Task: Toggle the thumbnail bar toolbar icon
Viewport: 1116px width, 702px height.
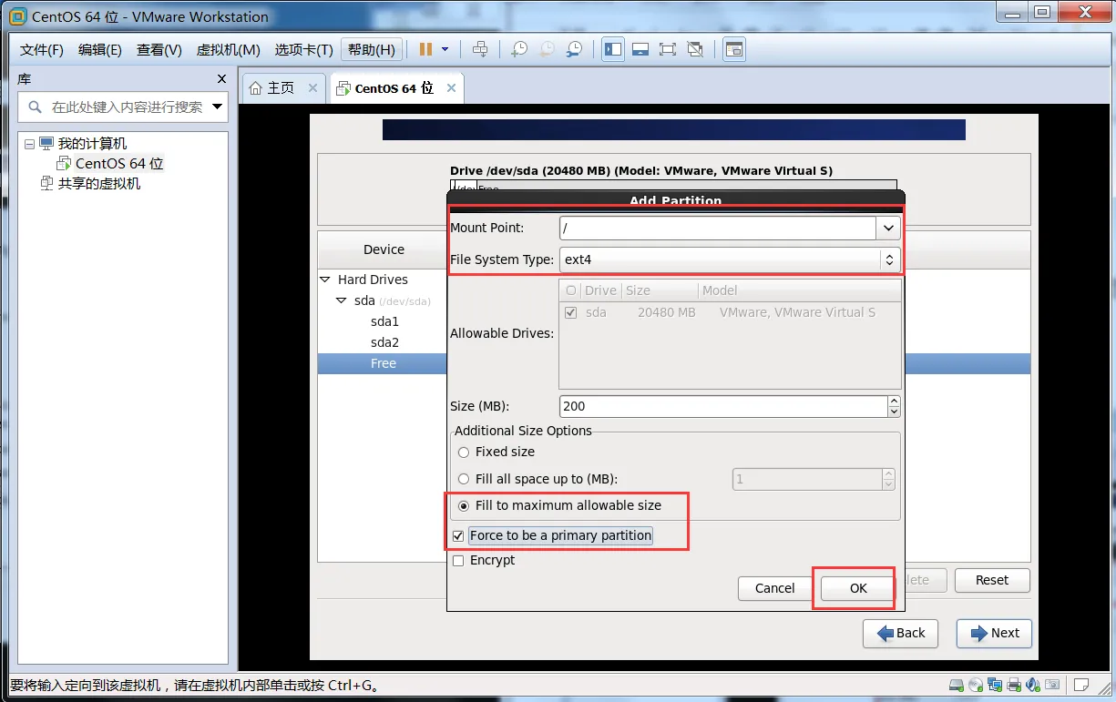Action: (640, 49)
